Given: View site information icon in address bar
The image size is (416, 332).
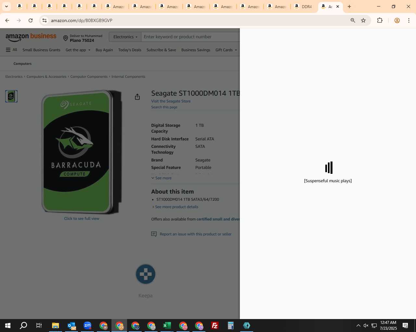Looking at the screenshot, I should 45,20.
